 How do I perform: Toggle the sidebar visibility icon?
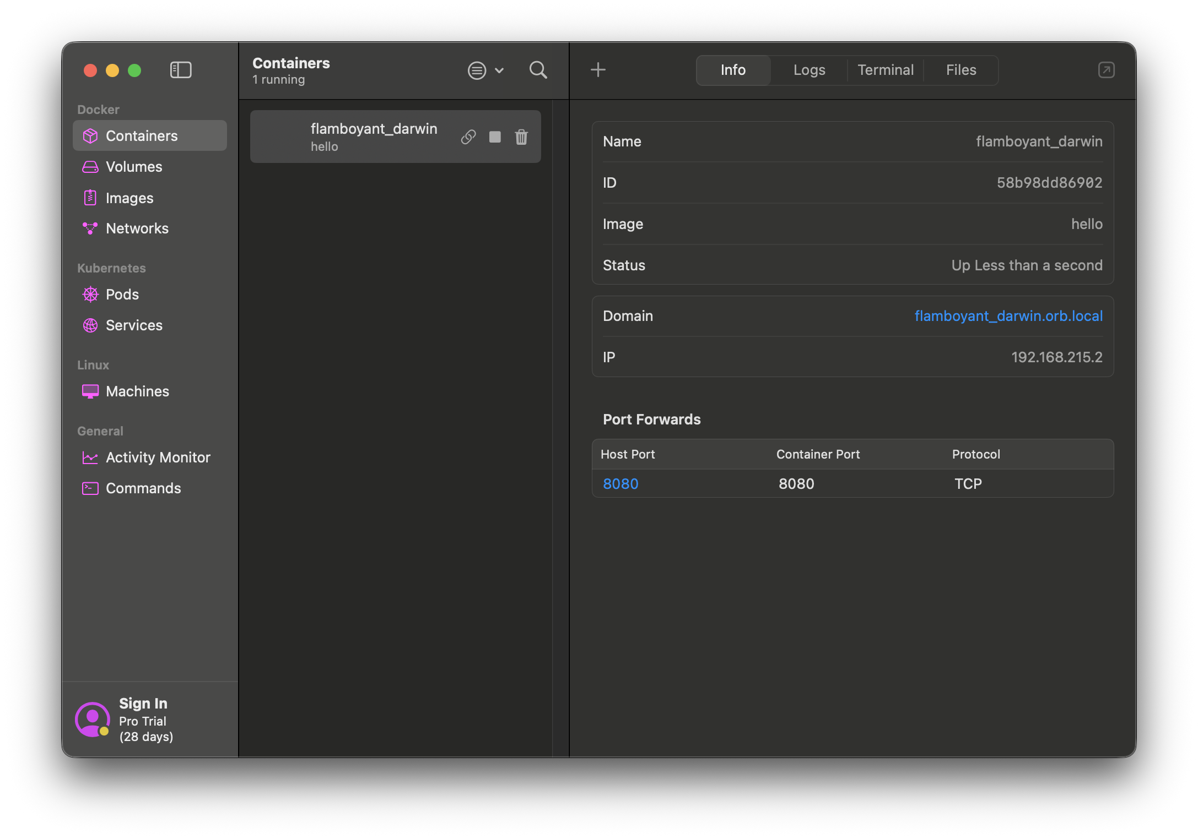tap(181, 70)
